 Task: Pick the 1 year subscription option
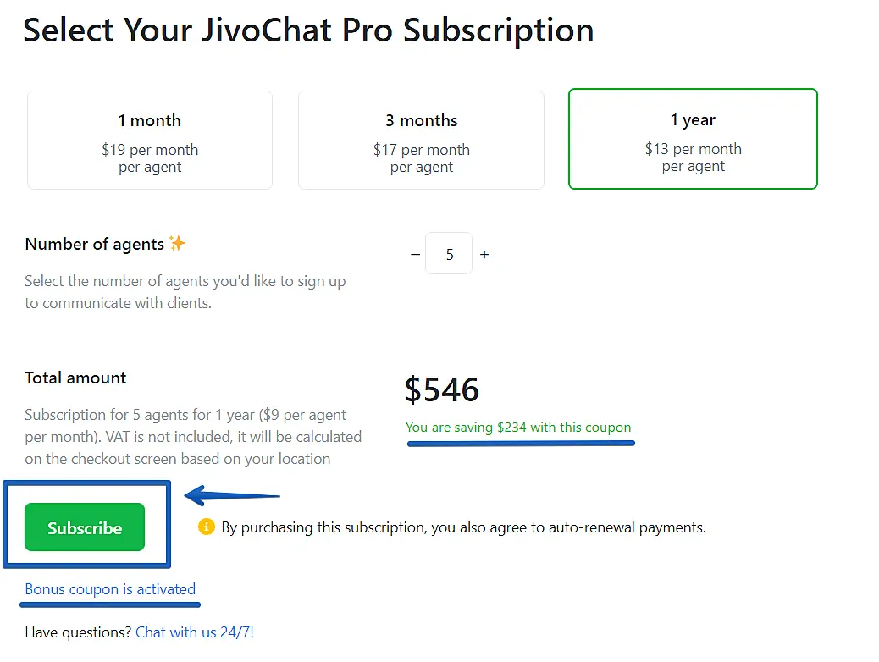pyautogui.click(x=693, y=139)
